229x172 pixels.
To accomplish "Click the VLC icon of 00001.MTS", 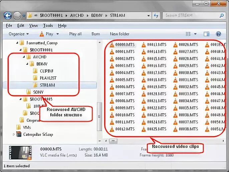I will click(112, 52).
